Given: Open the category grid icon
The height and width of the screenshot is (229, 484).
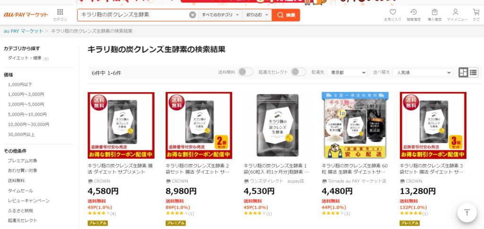Looking at the screenshot, I should (60, 12).
